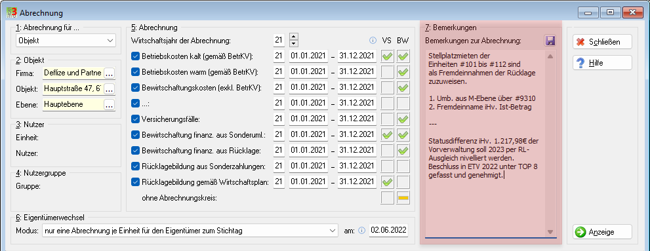Browse Ebene with the ellipsis button
The width and height of the screenshot is (650, 251).
tap(110, 105)
